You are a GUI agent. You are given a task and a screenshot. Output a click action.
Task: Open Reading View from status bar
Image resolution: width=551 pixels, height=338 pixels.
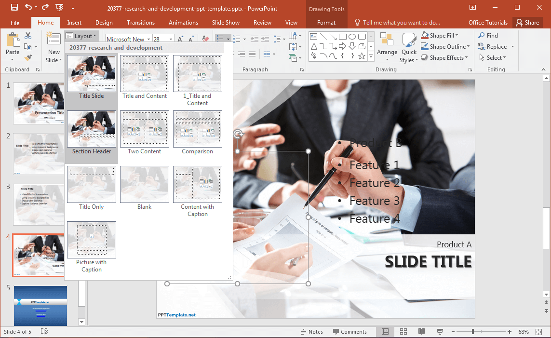tap(421, 332)
